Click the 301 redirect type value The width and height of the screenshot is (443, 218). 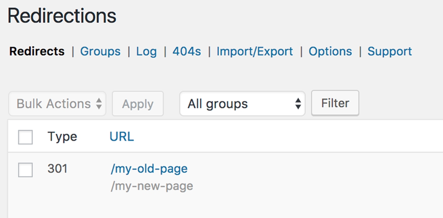point(57,169)
